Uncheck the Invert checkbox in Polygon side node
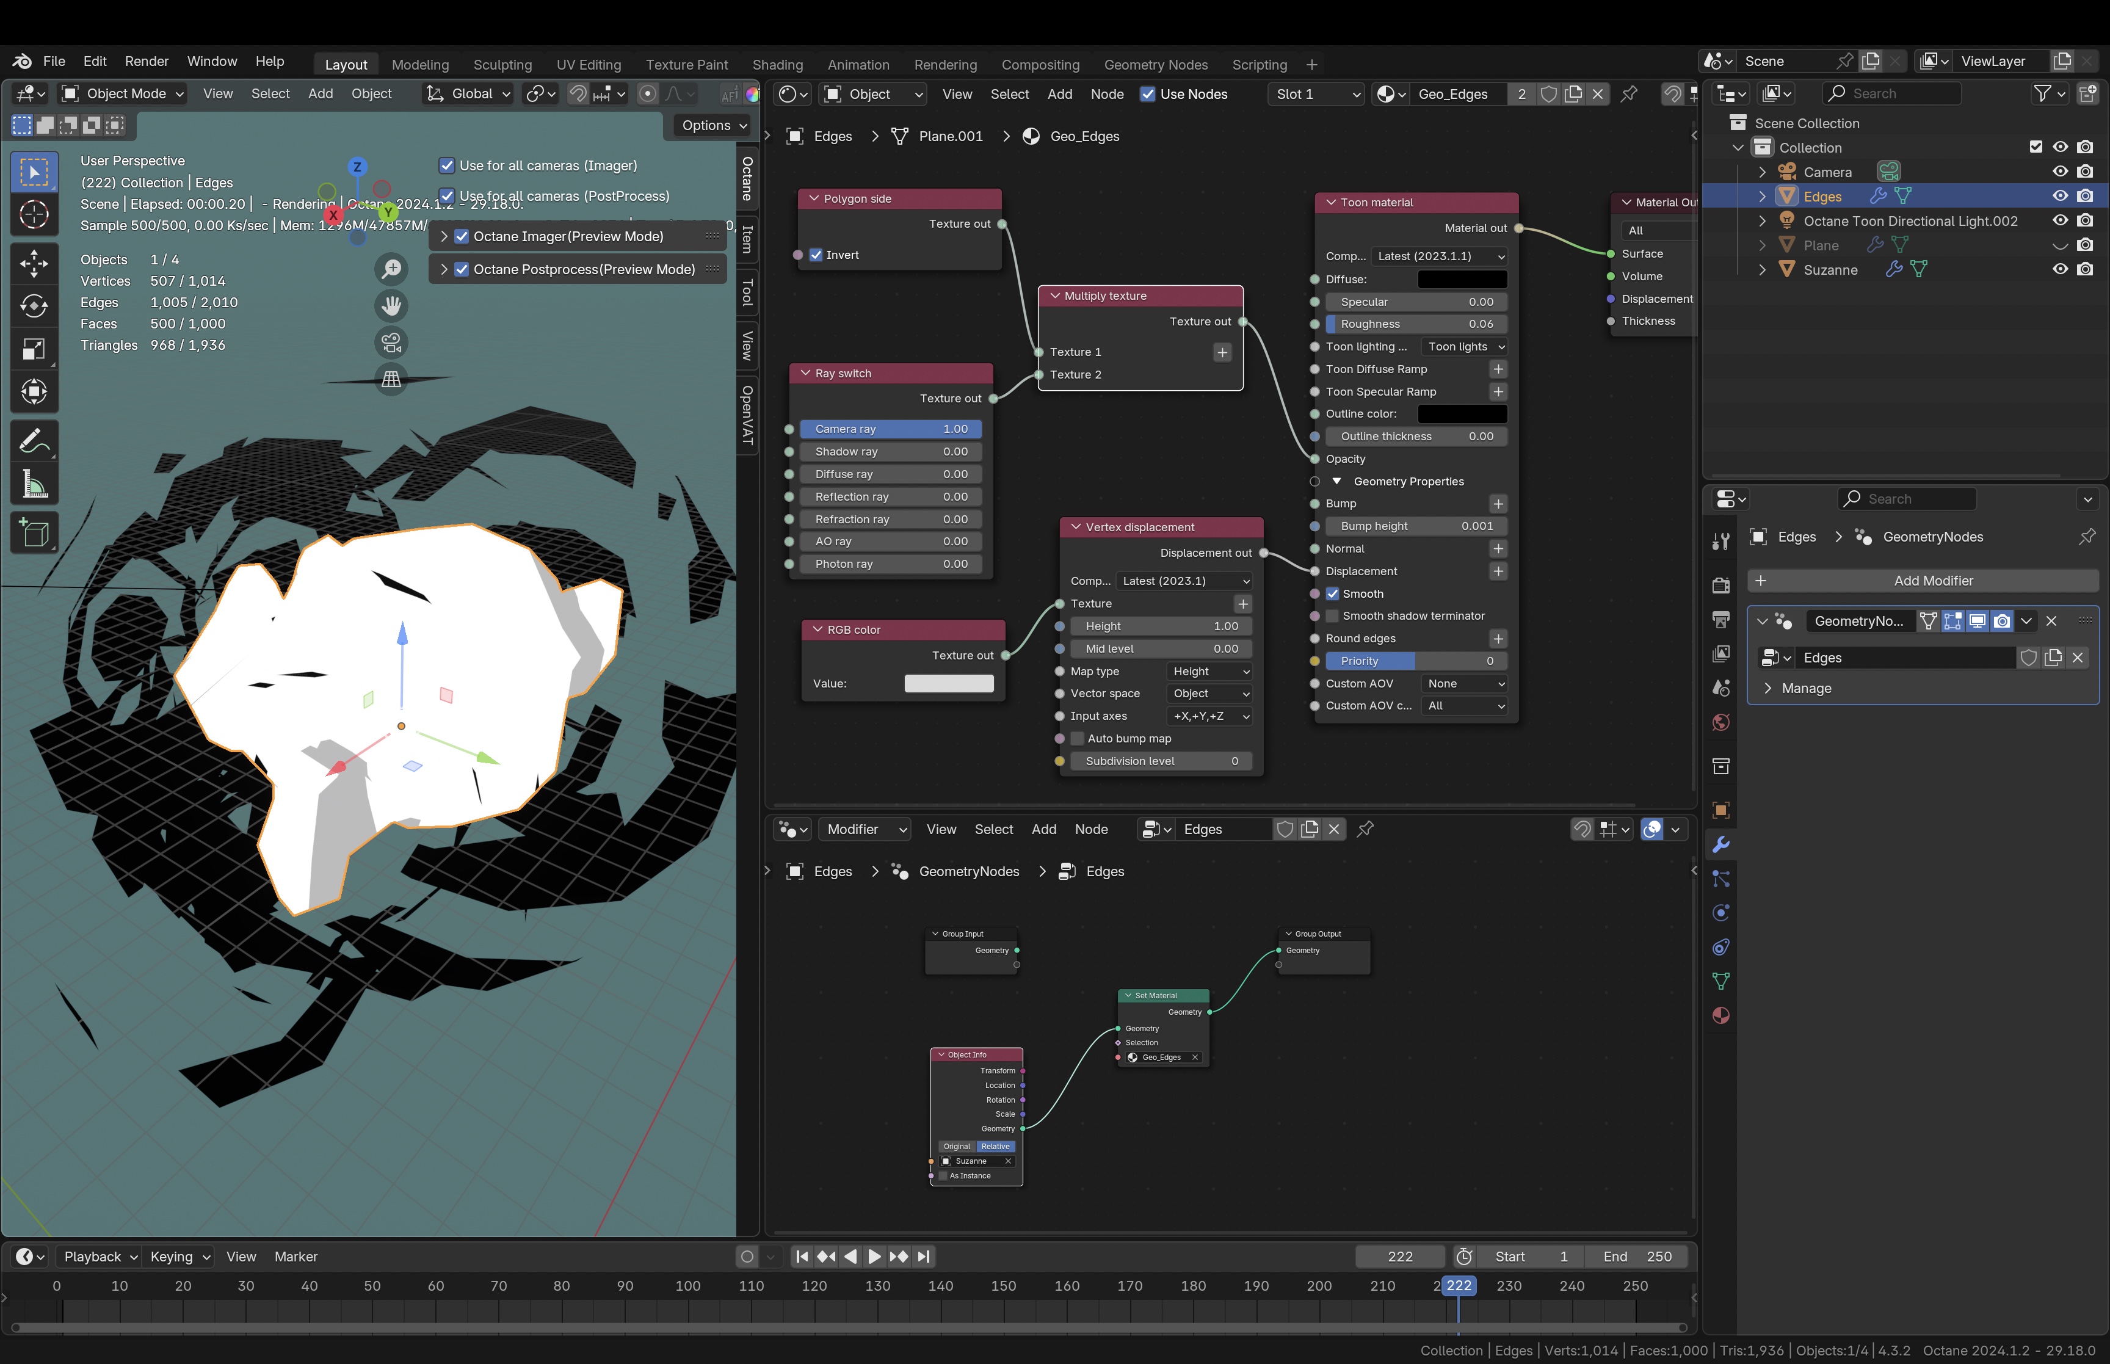Screen dimensions: 2110x1364 [816, 255]
